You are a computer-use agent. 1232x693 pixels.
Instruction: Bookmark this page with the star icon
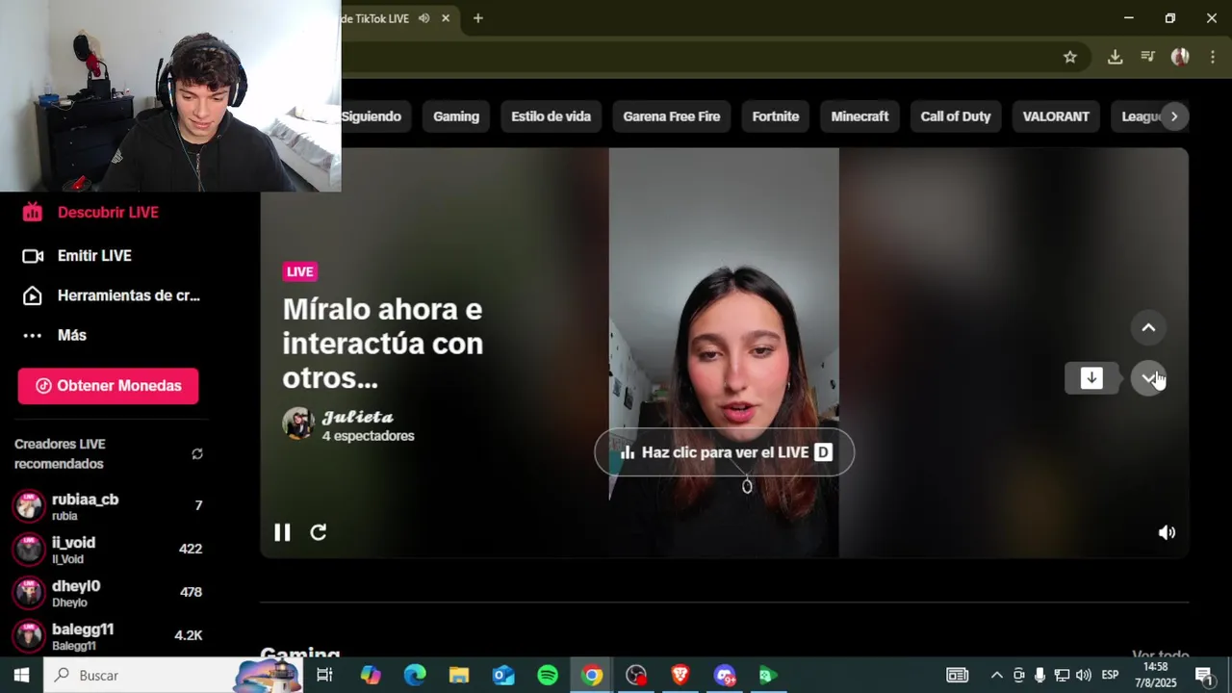(x=1070, y=57)
